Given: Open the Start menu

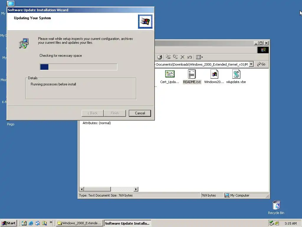Looking at the screenshot, I should pos(9,223).
